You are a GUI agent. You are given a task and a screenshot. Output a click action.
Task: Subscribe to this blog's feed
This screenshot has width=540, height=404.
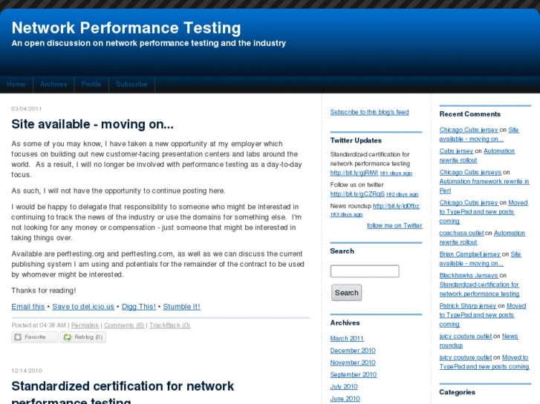(x=369, y=112)
